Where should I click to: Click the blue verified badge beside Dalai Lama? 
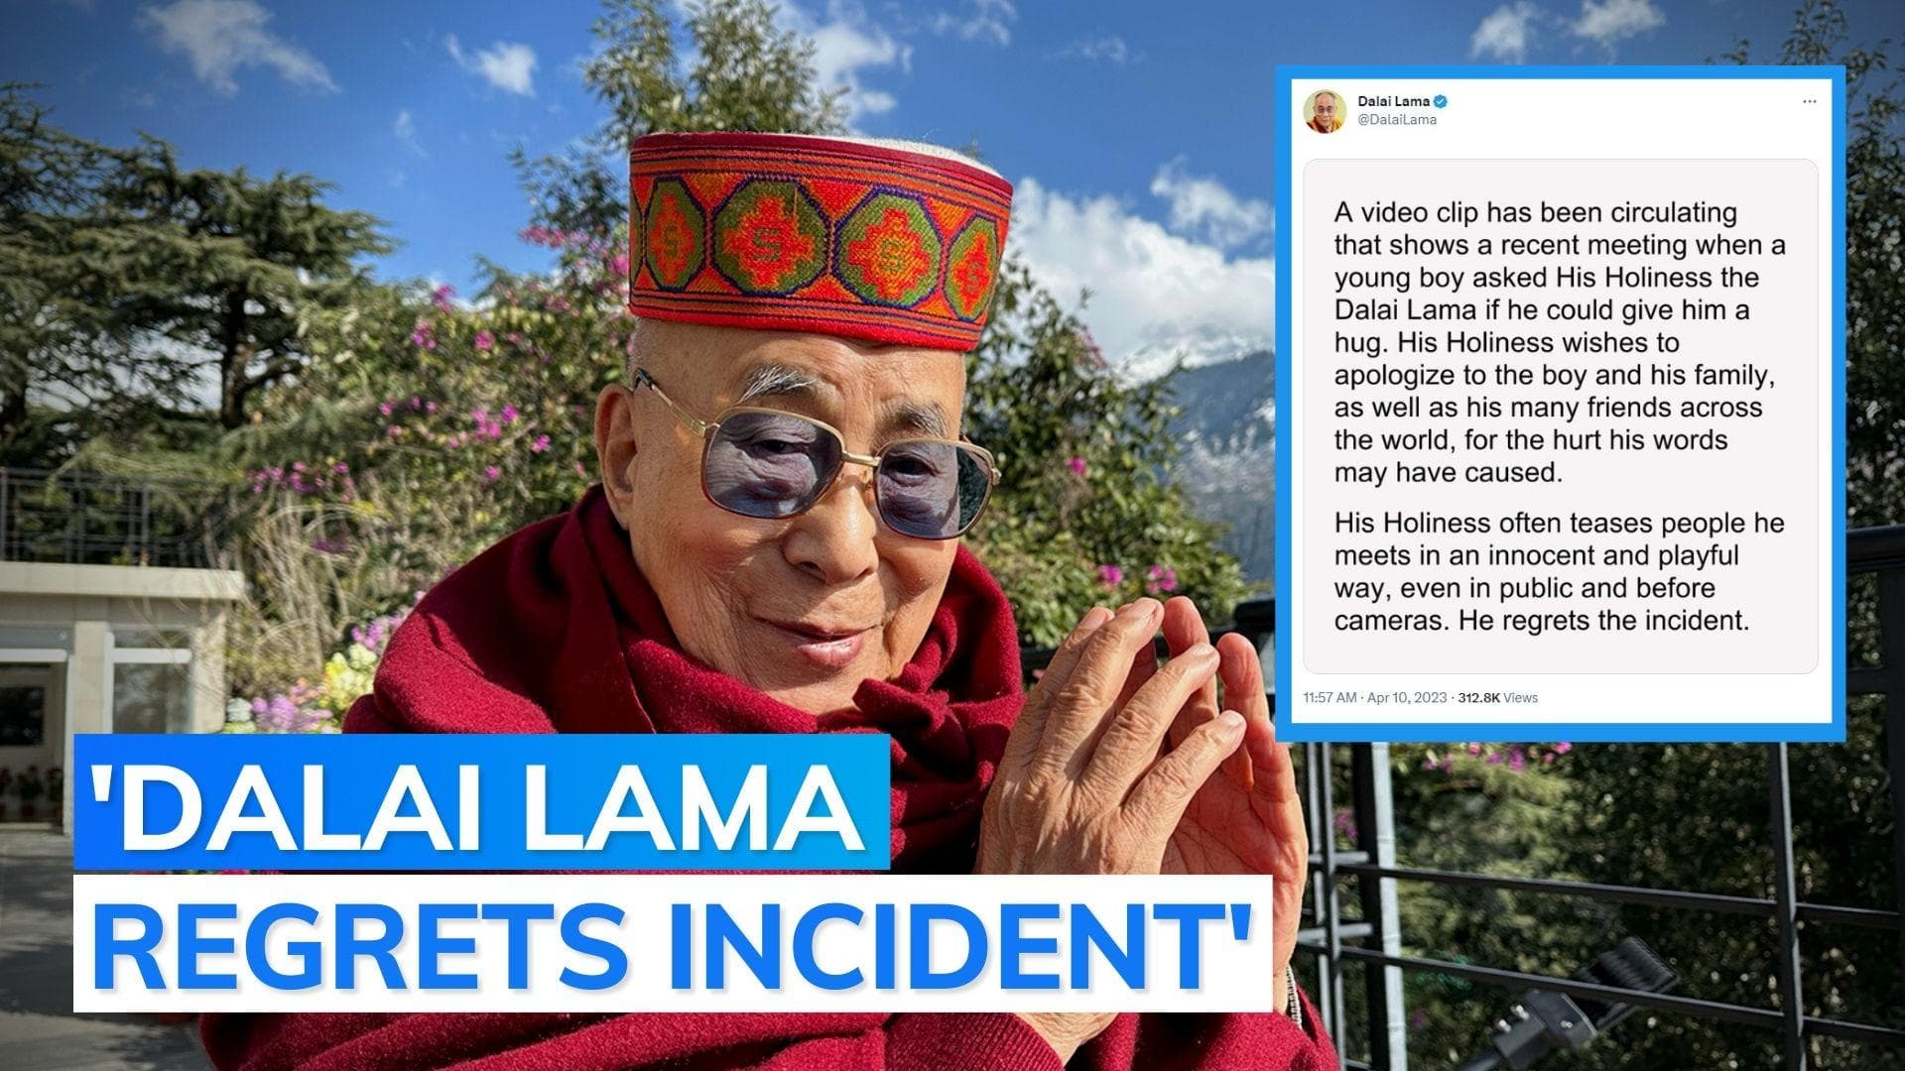[x=1439, y=101]
